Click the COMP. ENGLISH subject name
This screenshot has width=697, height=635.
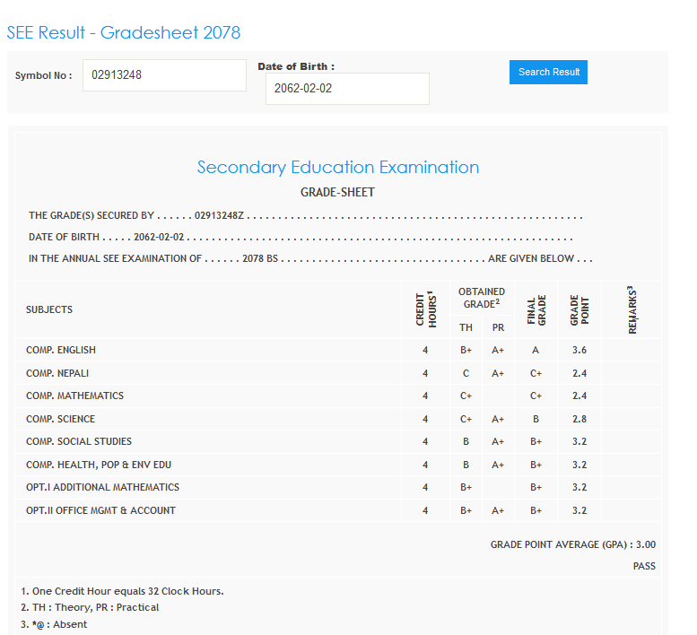pyautogui.click(x=61, y=350)
